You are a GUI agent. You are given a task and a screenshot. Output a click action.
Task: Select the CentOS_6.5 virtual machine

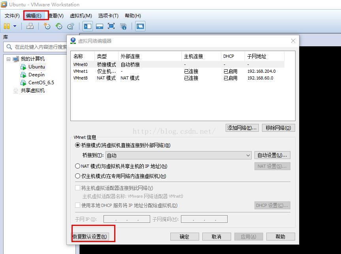point(41,83)
